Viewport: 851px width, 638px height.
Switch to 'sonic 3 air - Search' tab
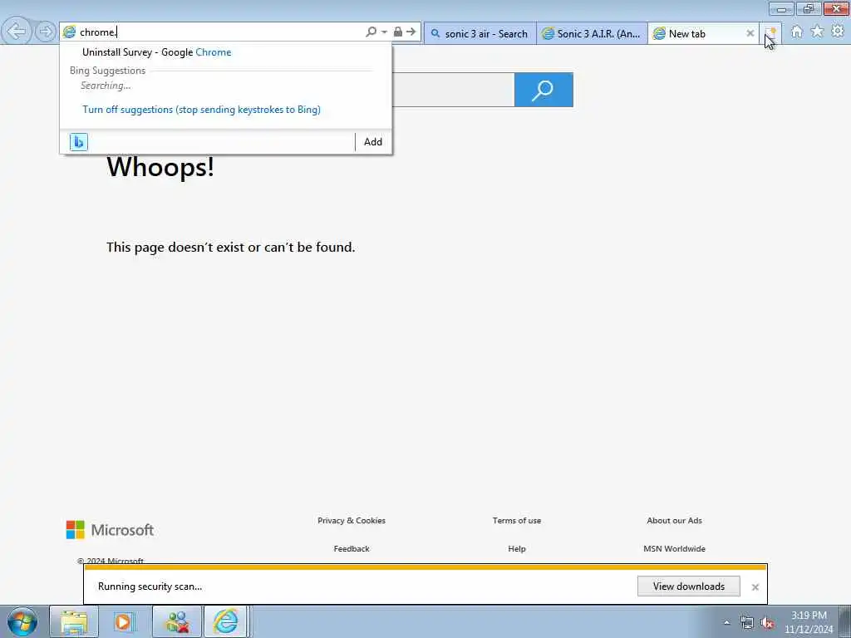(480, 33)
